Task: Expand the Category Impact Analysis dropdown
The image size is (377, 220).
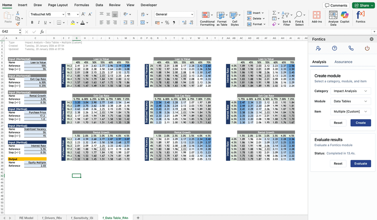Action: coord(350,91)
